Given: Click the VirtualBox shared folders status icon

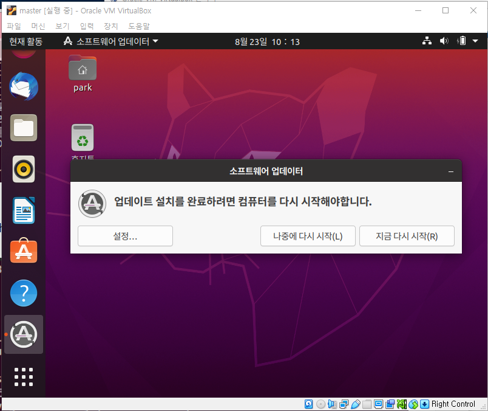Looking at the screenshot, I should click(x=367, y=404).
